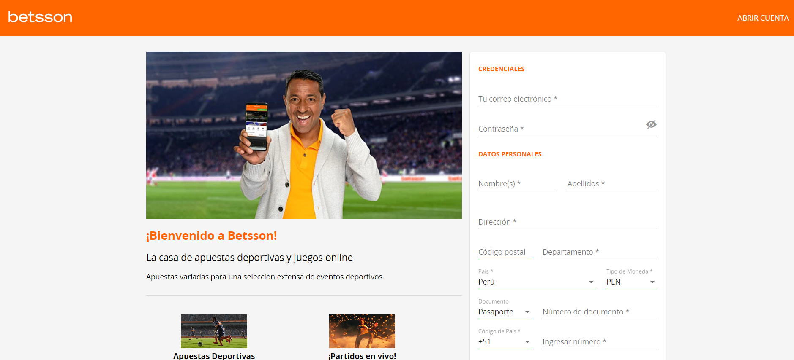Open the ABRIR CUENTA link
Image resolution: width=794 pixels, height=360 pixels.
pyautogui.click(x=763, y=18)
